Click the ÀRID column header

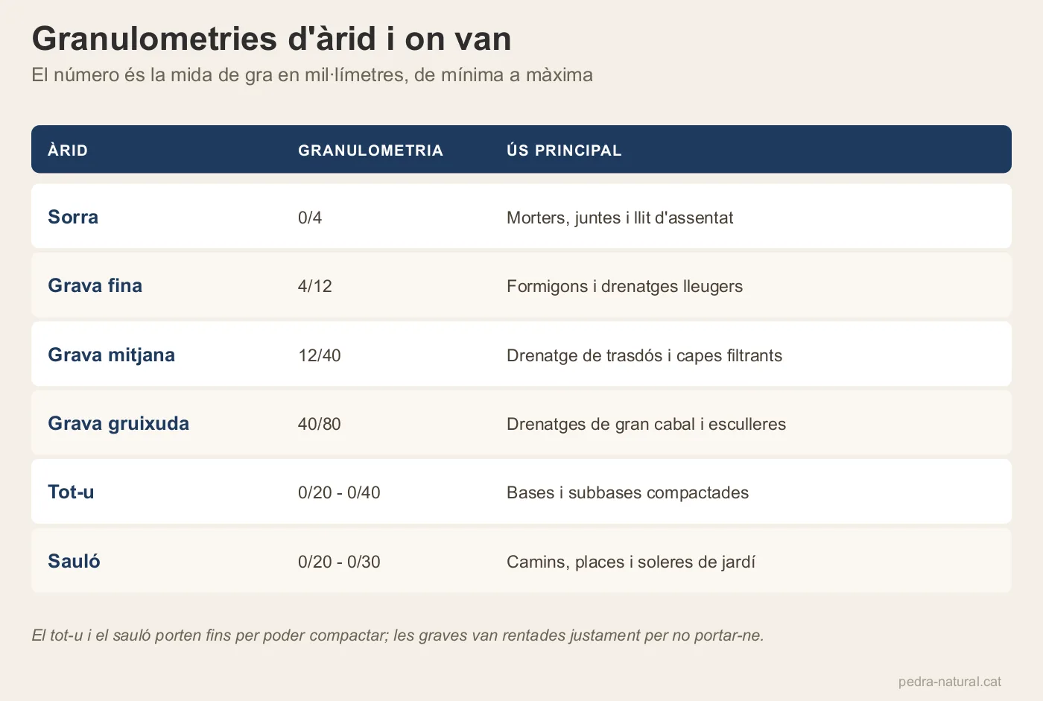(68, 150)
